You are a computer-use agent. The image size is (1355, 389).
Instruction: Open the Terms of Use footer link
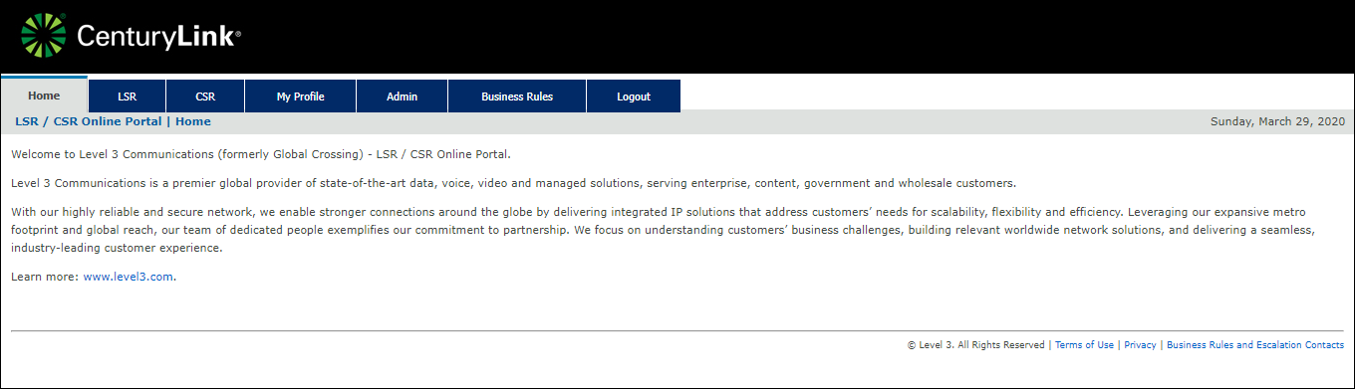pyautogui.click(x=1084, y=345)
